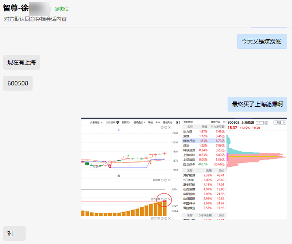Click the 18.37 price value

pyautogui.click(x=232, y=128)
